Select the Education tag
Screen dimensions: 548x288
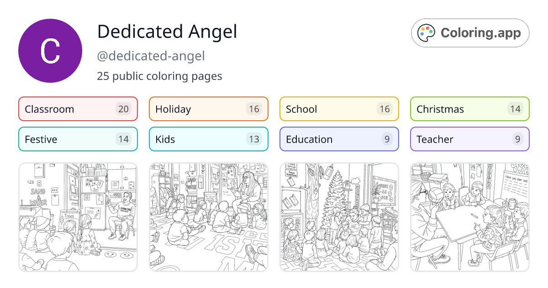click(339, 139)
